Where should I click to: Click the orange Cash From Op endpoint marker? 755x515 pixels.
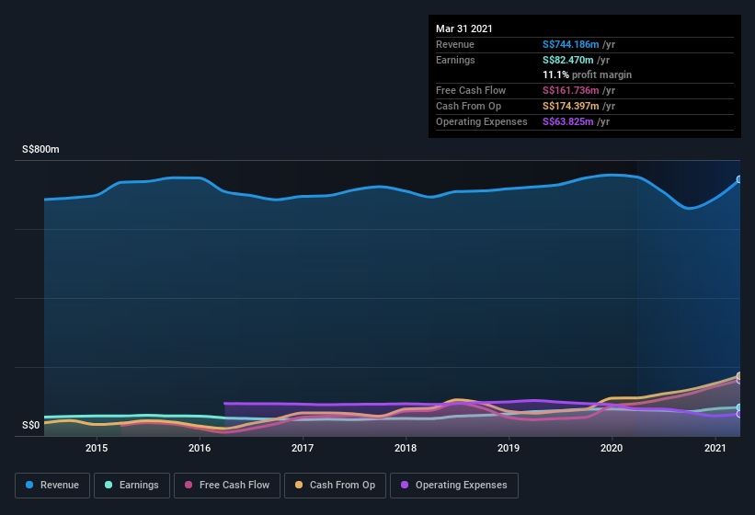click(739, 375)
